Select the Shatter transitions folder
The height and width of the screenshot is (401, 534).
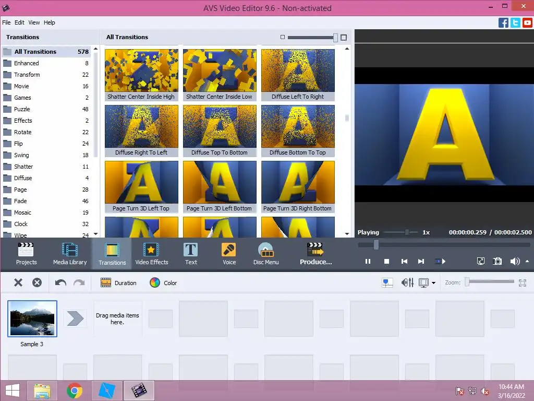pos(46,167)
